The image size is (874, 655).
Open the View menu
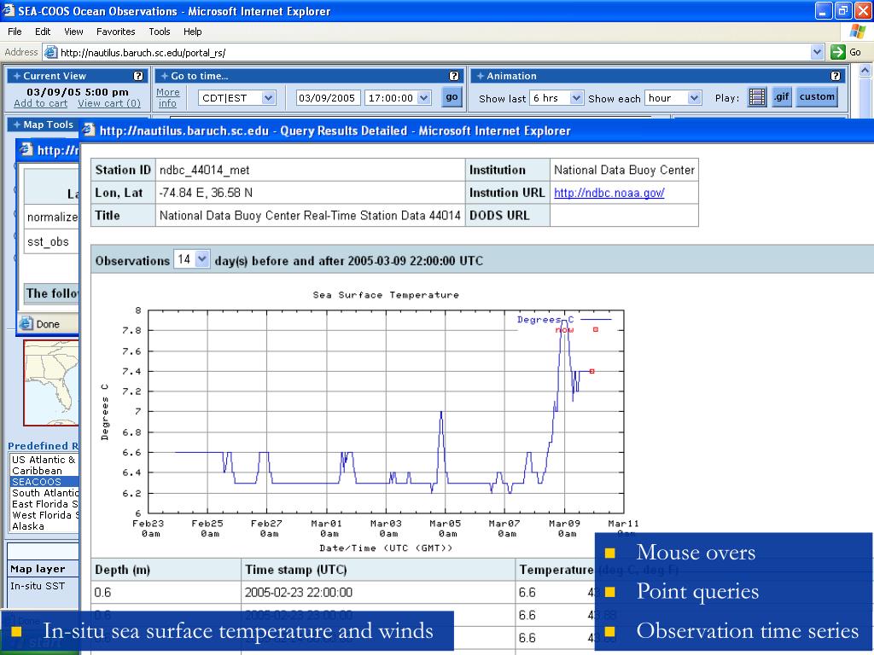73,32
